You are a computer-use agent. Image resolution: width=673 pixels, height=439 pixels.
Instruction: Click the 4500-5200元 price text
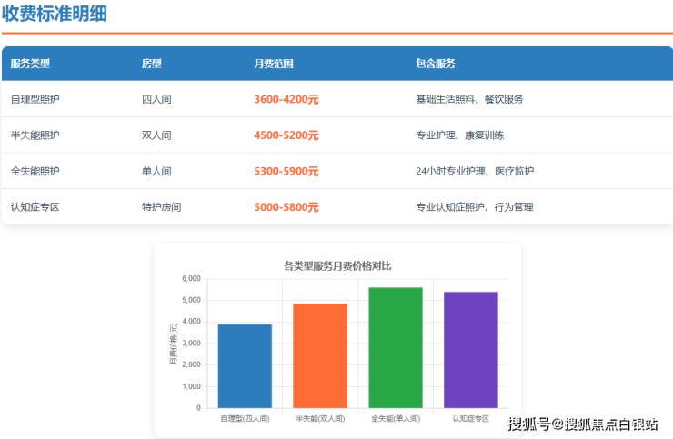[x=286, y=135]
